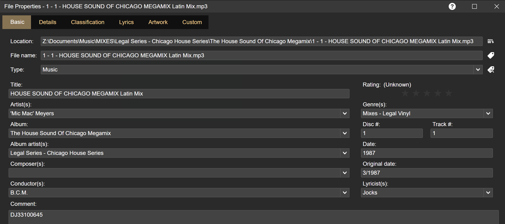This screenshot has width=505, height=224.
Task: Open the Details tab
Action: pyautogui.click(x=48, y=22)
